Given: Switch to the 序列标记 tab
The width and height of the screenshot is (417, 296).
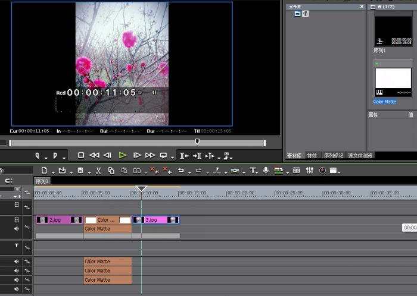Looking at the screenshot, I should [333, 156].
